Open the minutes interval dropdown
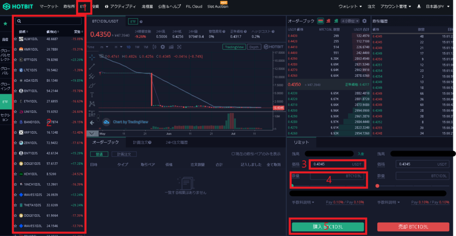 [104, 47]
